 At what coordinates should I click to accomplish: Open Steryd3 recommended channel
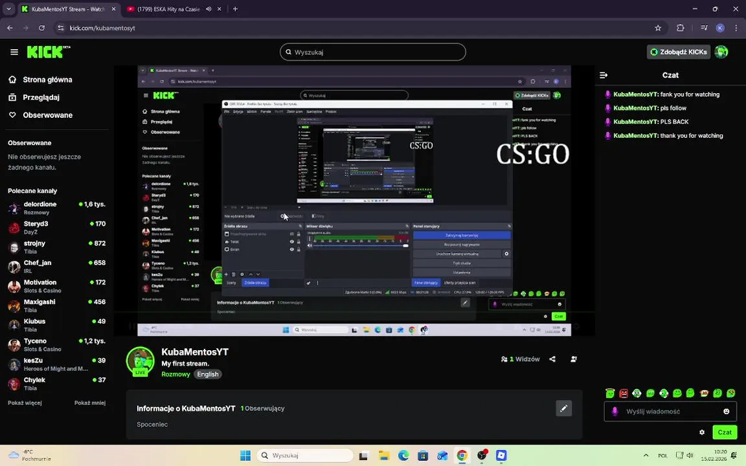point(56,227)
